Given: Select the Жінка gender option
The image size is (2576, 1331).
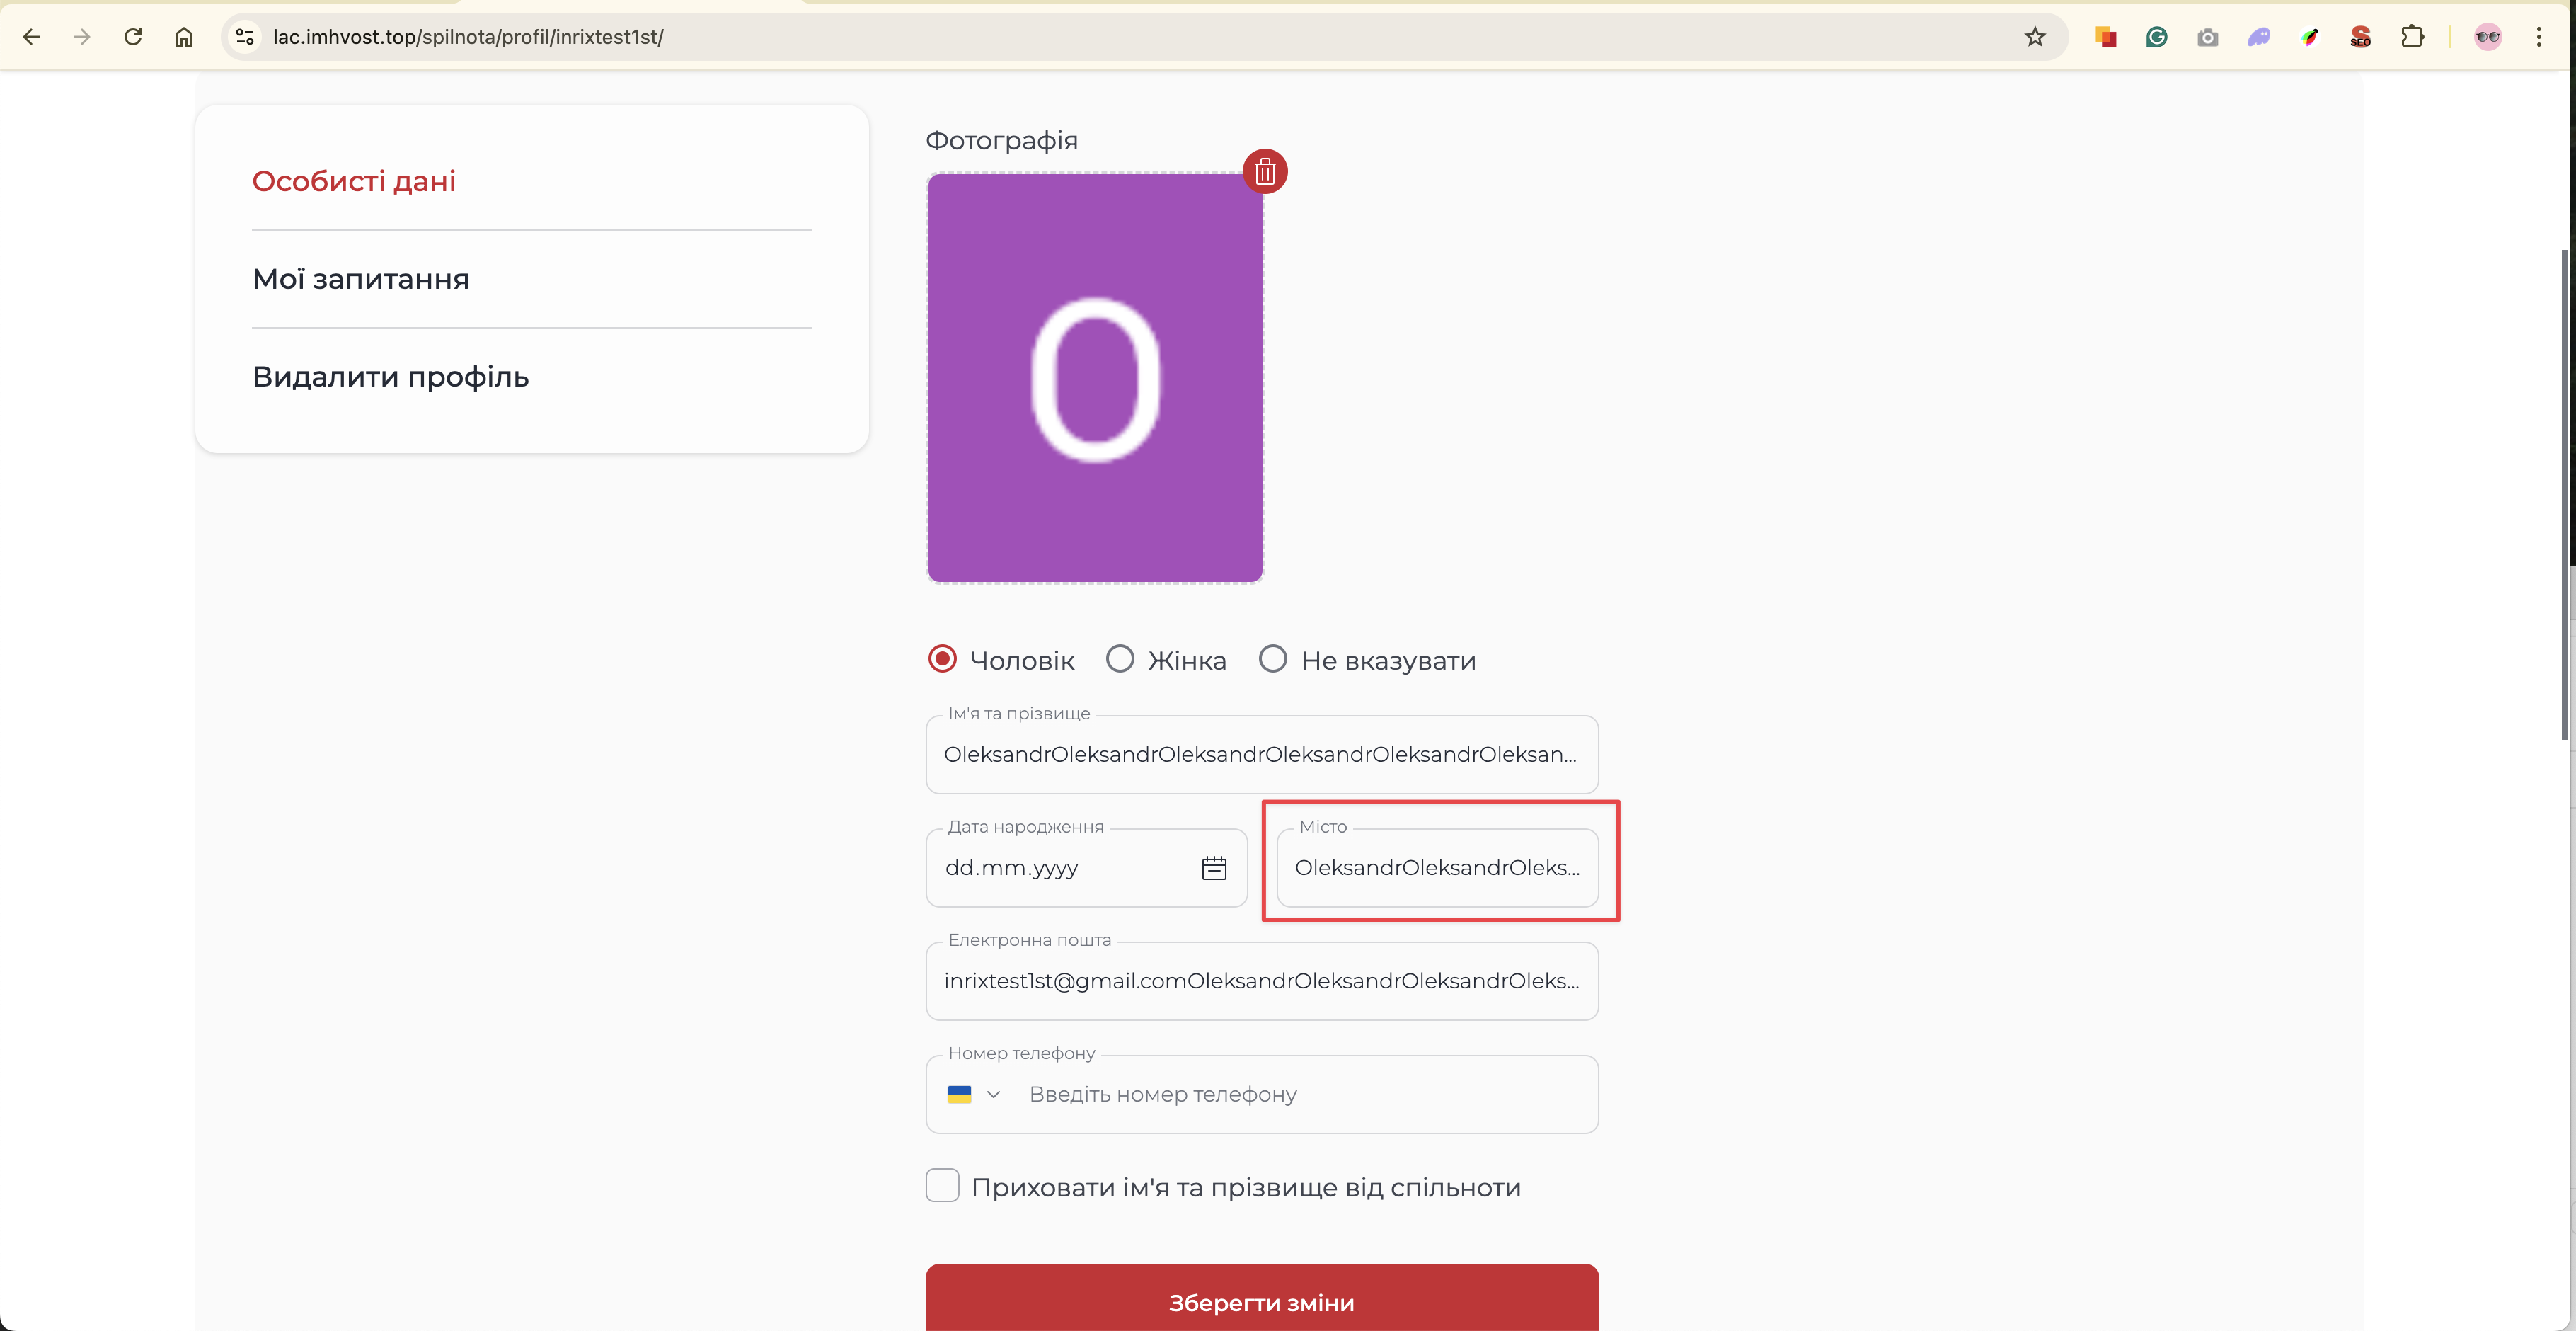Looking at the screenshot, I should 1120,660.
